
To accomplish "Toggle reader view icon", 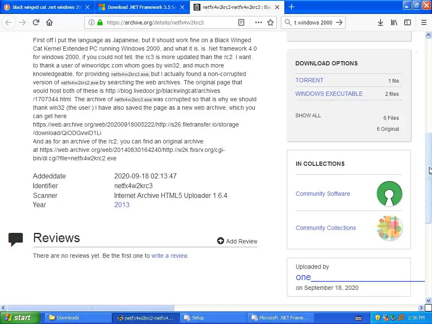I will click(241, 22).
